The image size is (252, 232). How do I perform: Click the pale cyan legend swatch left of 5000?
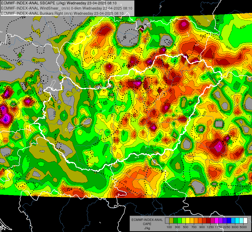click(241, 220)
